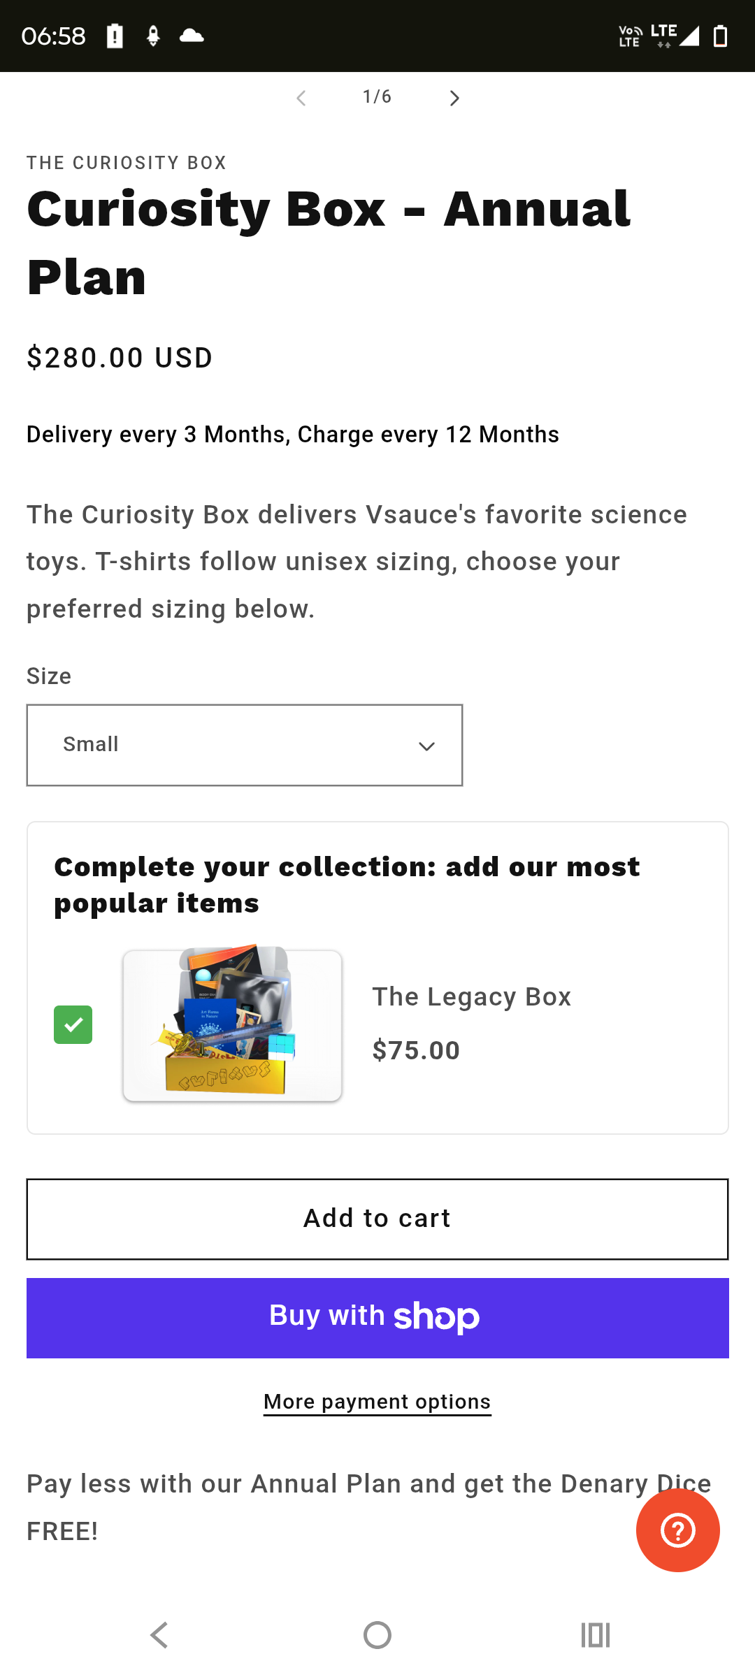Tap the cloud icon in status bar
The width and height of the screenshot is (755, 1677).
(x=192, y=36)
